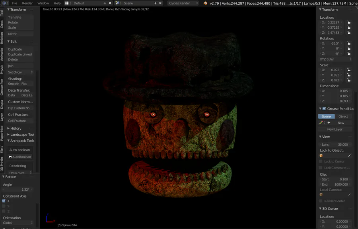This screenshot has width=358, height=229.
Task: Click the Dimensions X 0.185 field
Action: pyautogui.click(x=335, y=91)
